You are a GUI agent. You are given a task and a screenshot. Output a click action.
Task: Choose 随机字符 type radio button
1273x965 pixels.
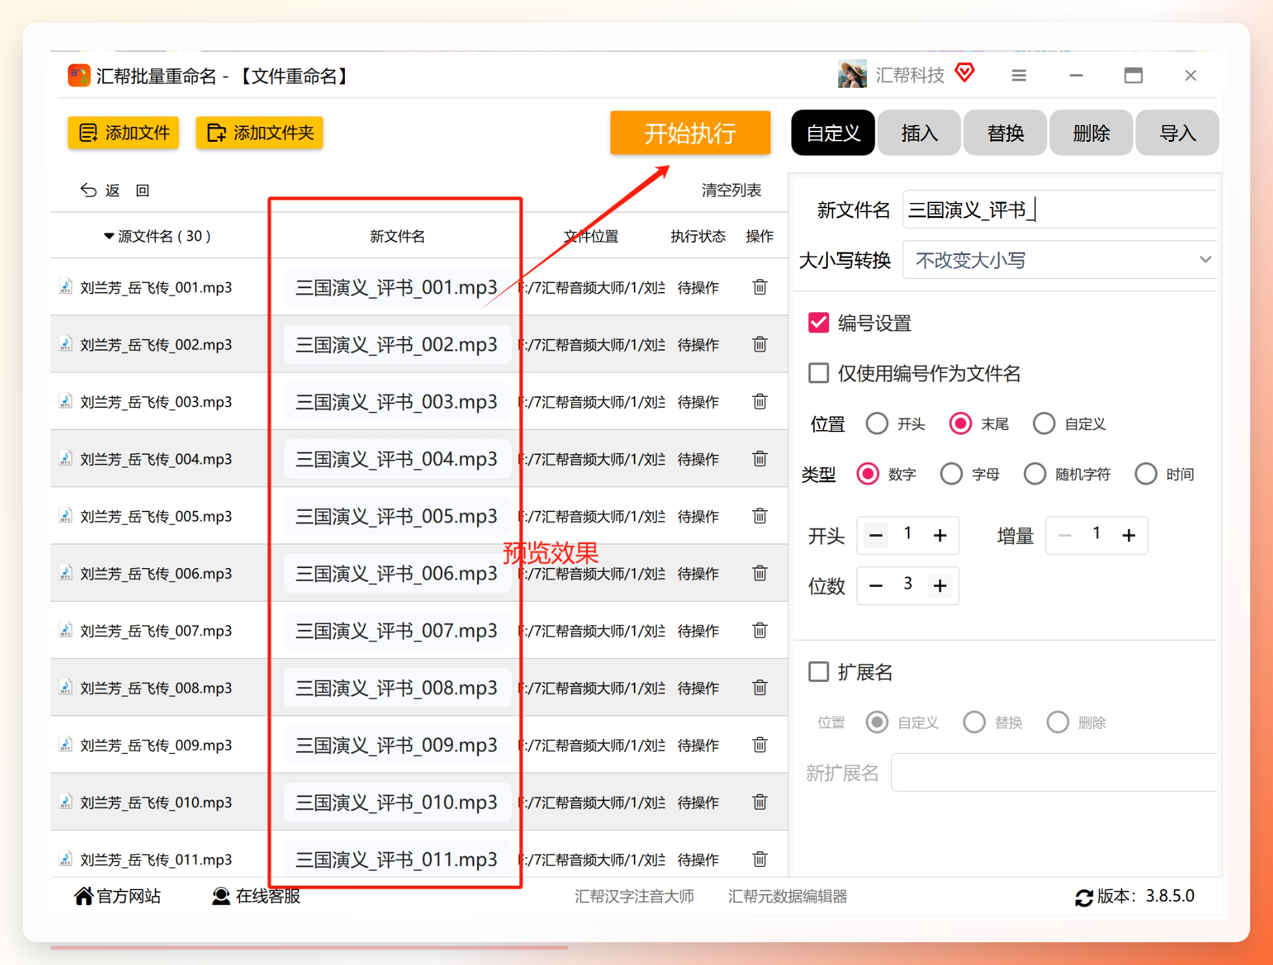pos(1035,474)
